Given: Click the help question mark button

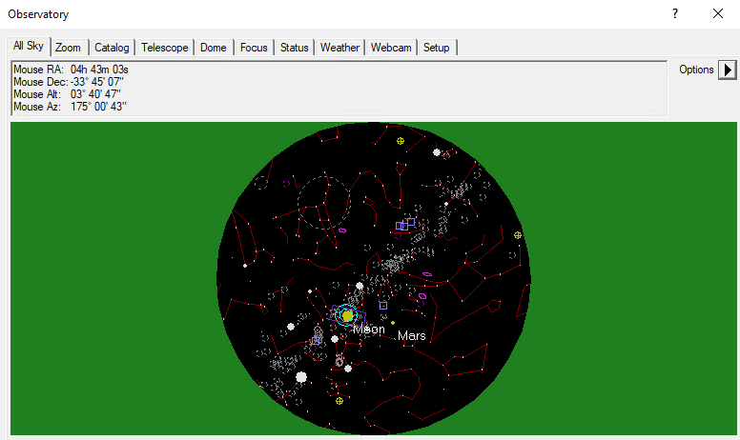Looking at the screenshot, I should [675, 14].
